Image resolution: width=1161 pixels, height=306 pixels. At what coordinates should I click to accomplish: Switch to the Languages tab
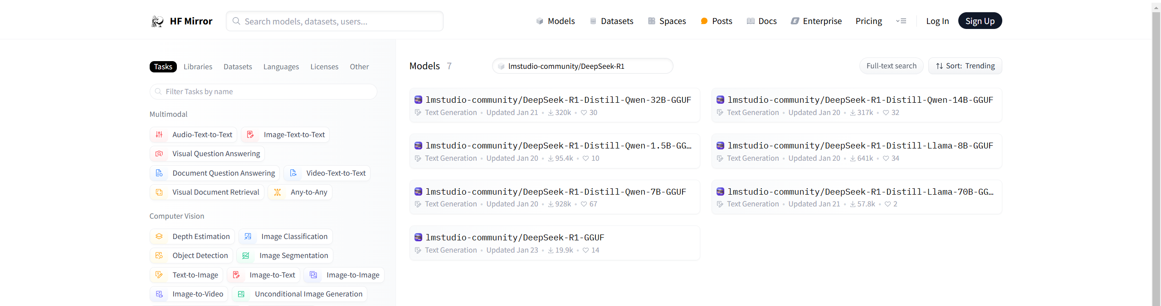(281, 67)
